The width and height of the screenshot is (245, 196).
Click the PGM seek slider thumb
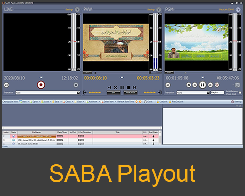pos(185,73)
